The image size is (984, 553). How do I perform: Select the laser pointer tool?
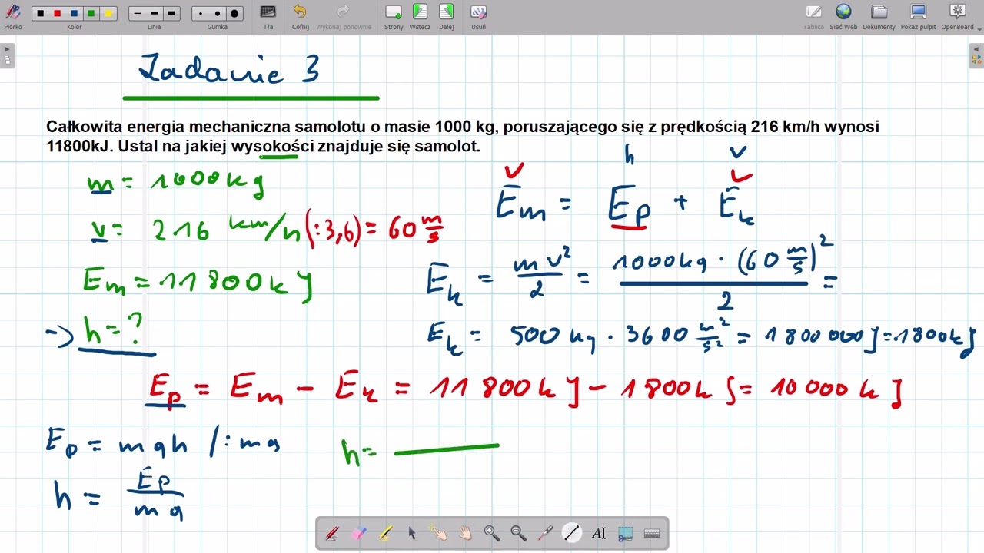click(545, 533)
